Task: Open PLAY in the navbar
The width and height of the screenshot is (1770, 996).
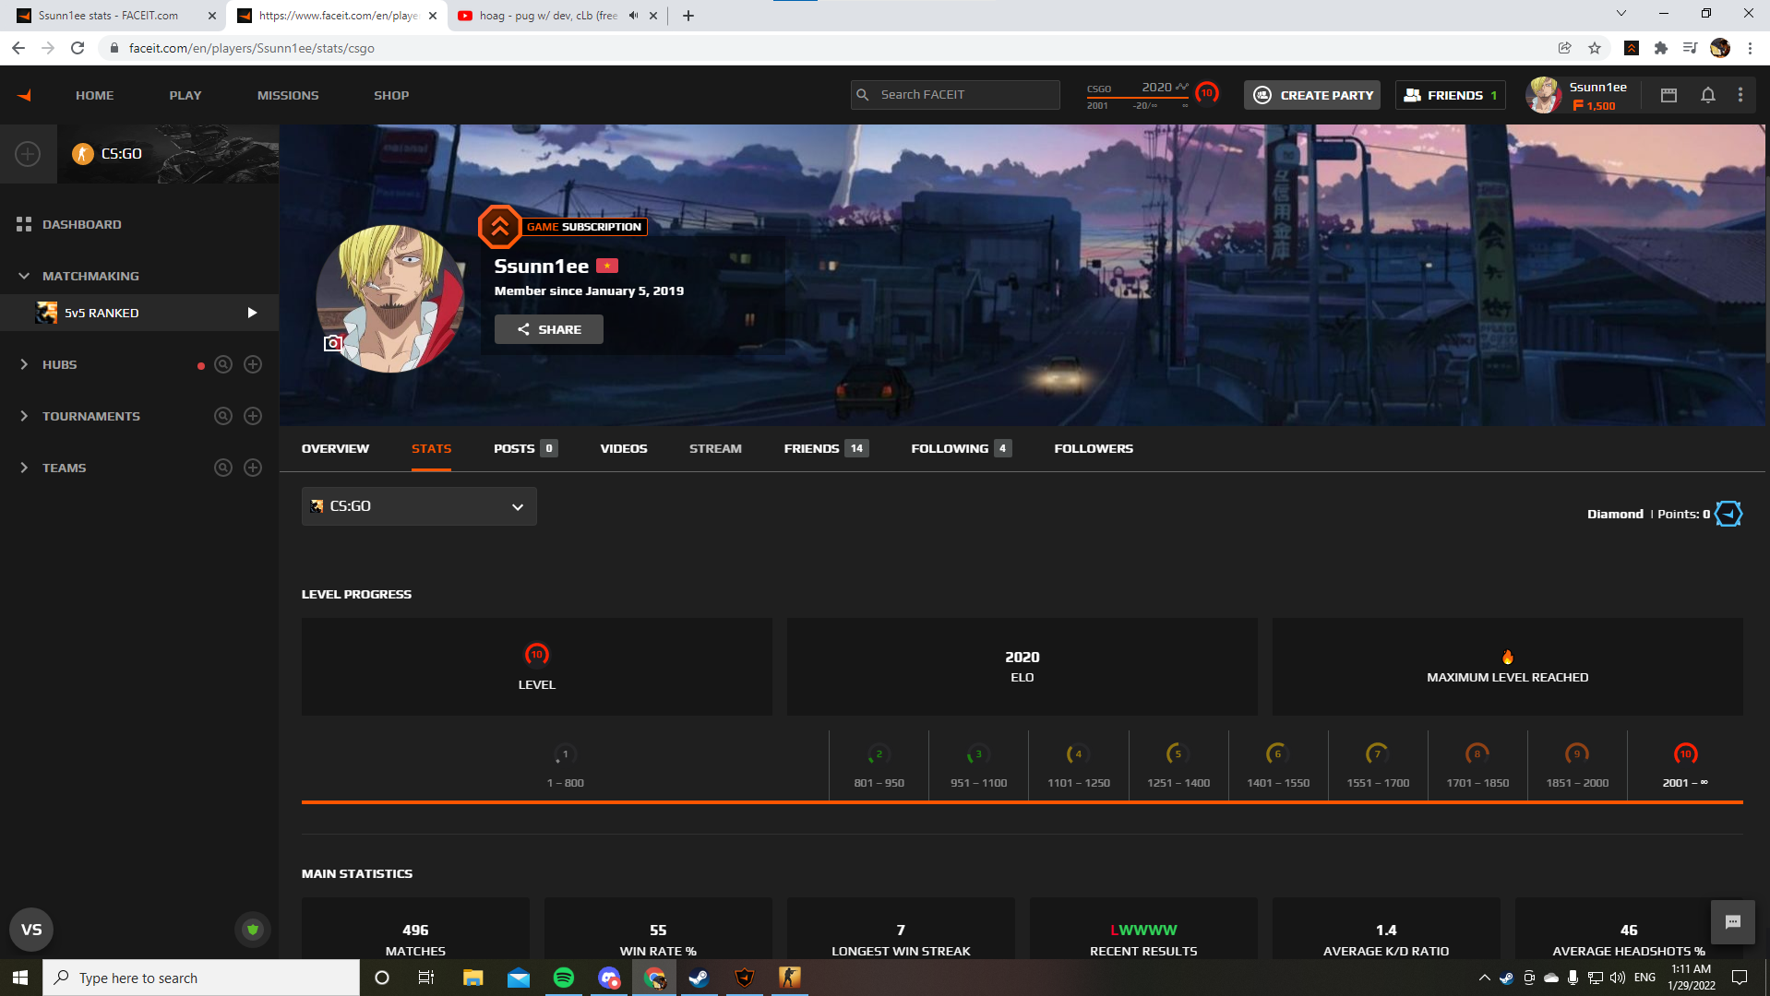Action: point(185,95)
